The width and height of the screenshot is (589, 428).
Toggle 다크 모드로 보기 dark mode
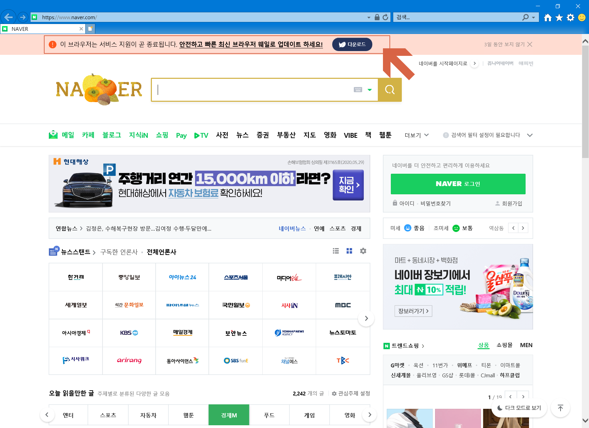pyautogui.click(x=519, y=408)
